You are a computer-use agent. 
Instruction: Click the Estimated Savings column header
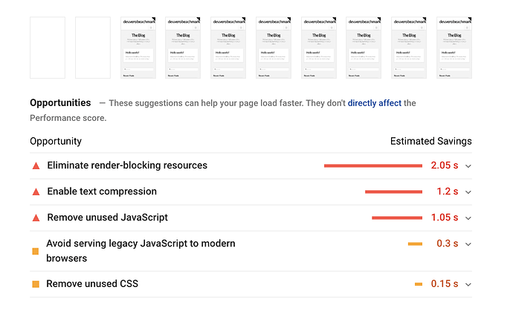click(x=431, y=141)
